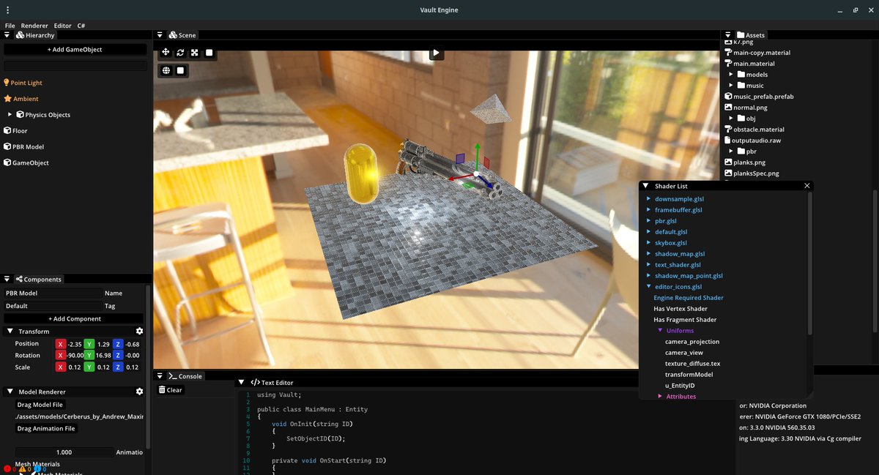Click the green Y axis gizmo arrow

coord(478,156)
